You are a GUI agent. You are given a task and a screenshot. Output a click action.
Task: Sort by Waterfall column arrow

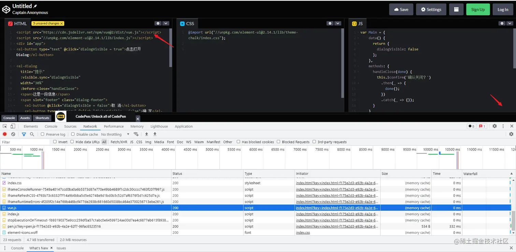[x=511, y=174]
